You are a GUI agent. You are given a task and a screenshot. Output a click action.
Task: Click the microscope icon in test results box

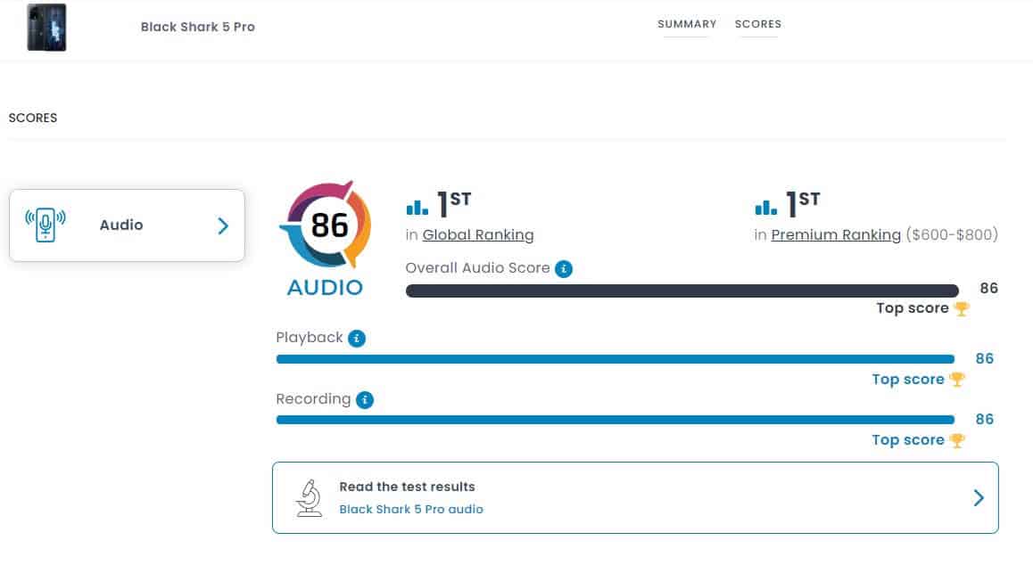pos(309,498)
